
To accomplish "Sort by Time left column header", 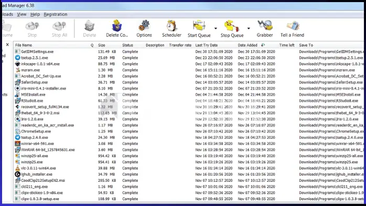I will [287, 45].
